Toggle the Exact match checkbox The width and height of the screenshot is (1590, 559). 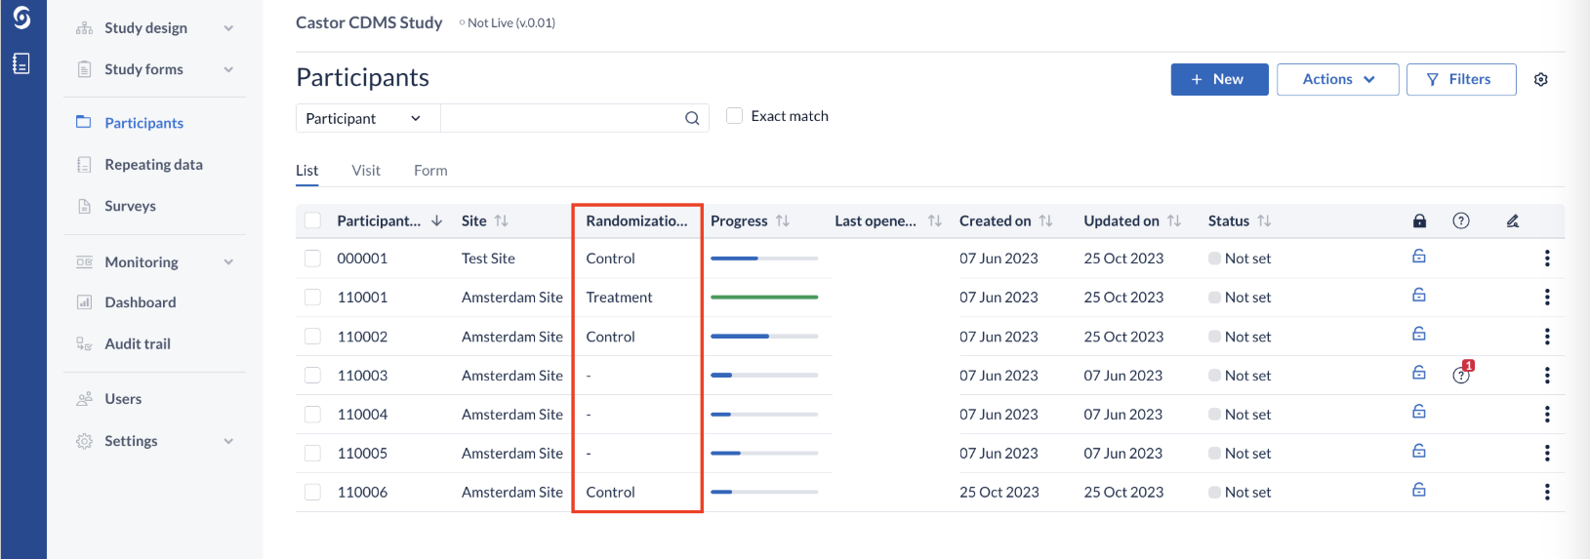[x=735, y=116]
